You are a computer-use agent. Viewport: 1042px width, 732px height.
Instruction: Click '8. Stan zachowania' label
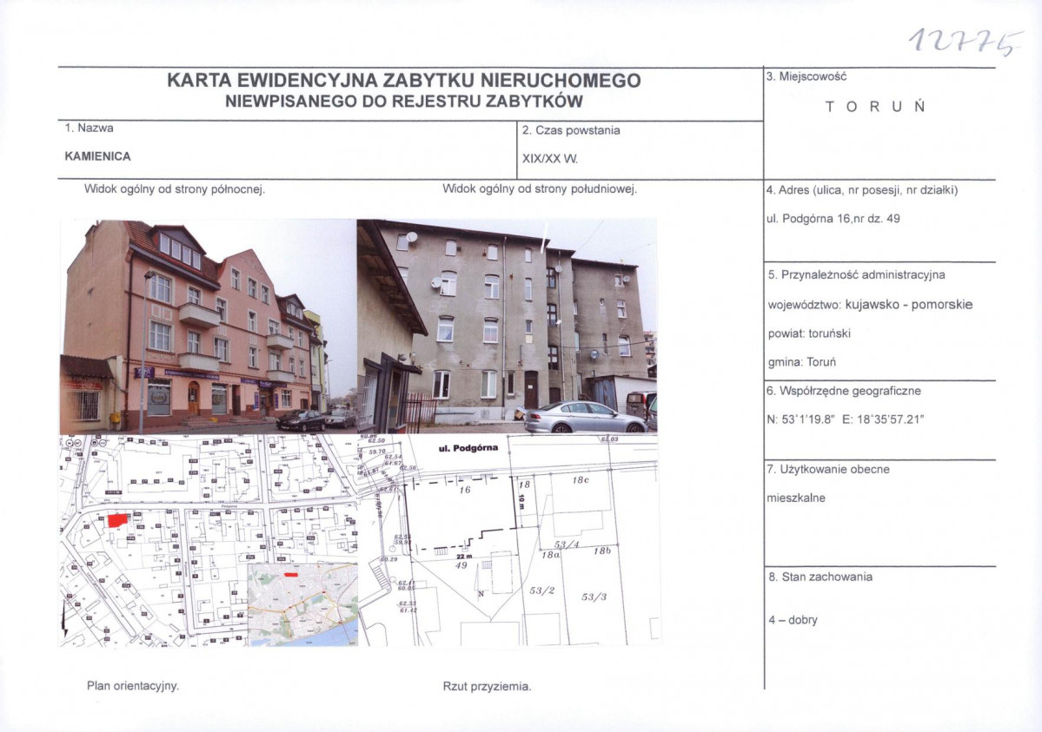coord(820,577)
